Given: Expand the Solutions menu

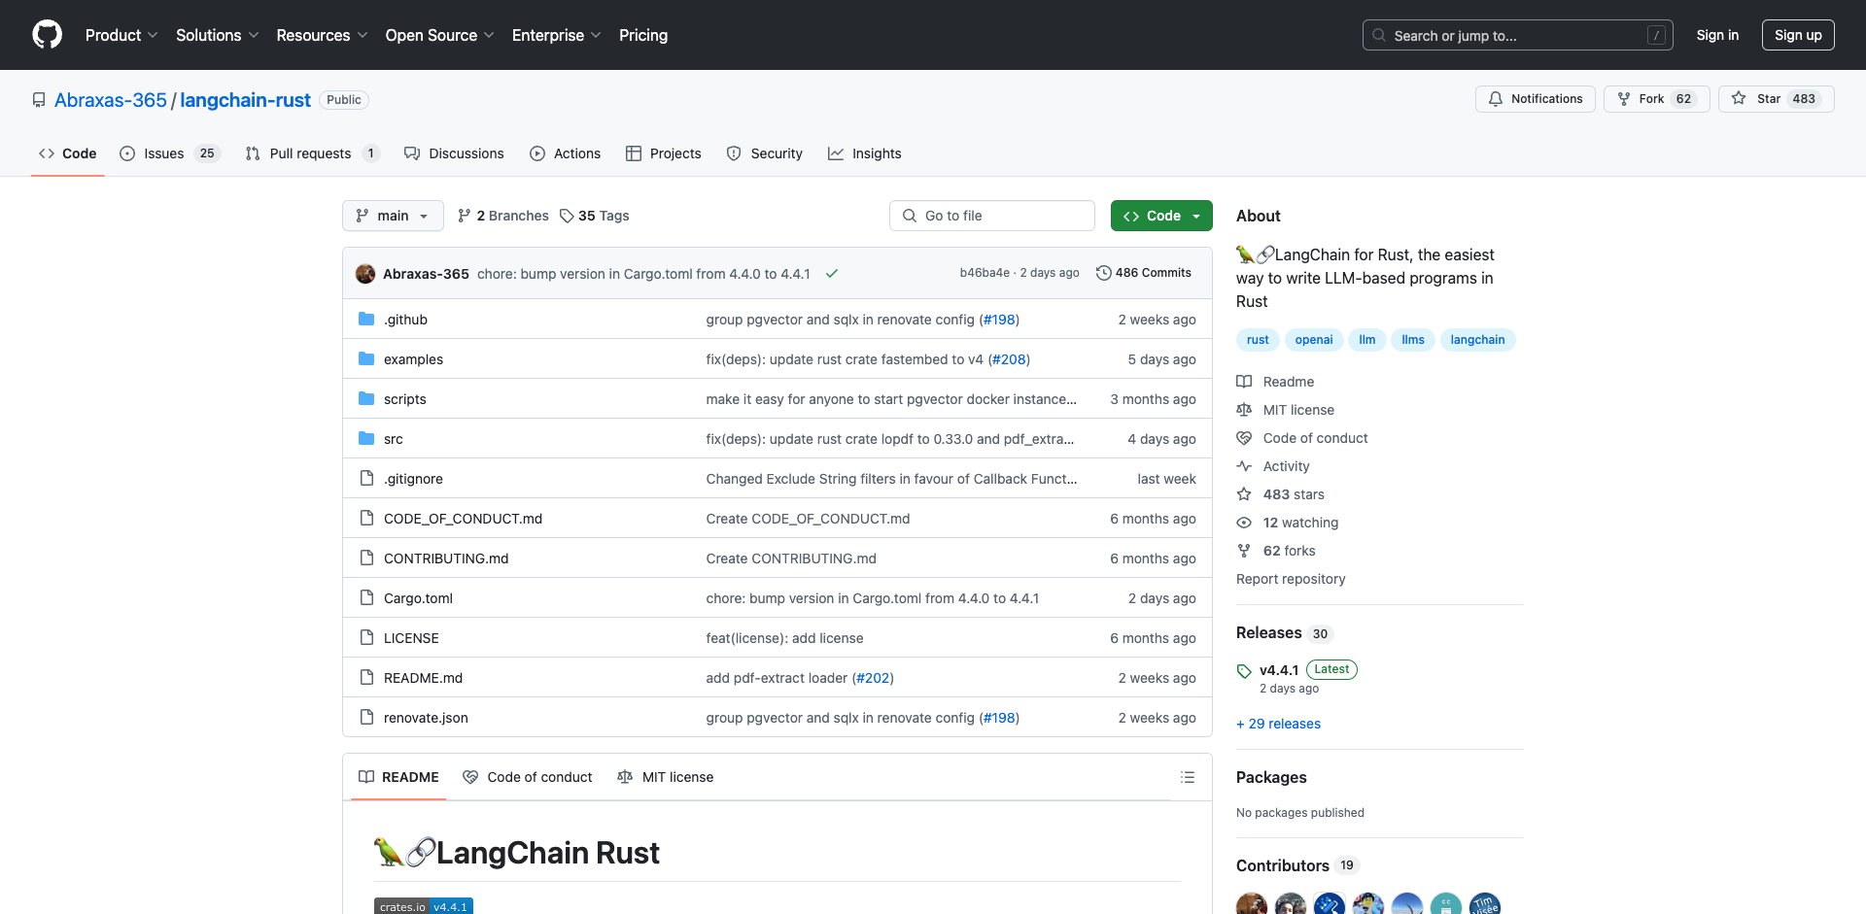Looking at the screenshot, I should coord(218,35).
